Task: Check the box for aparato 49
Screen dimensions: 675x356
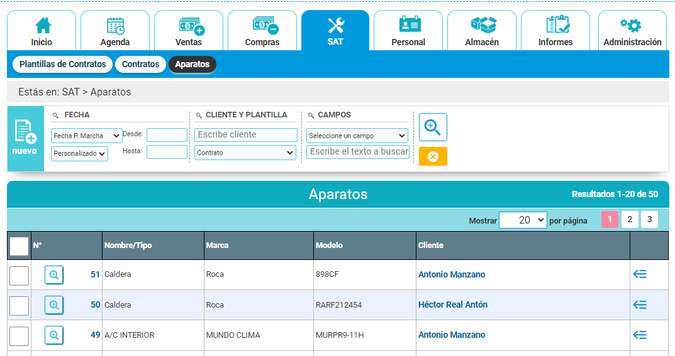Action: [x=19, y=337]
